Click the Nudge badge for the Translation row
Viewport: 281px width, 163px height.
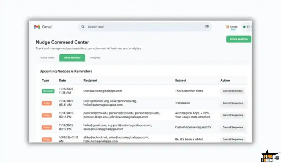47,103
